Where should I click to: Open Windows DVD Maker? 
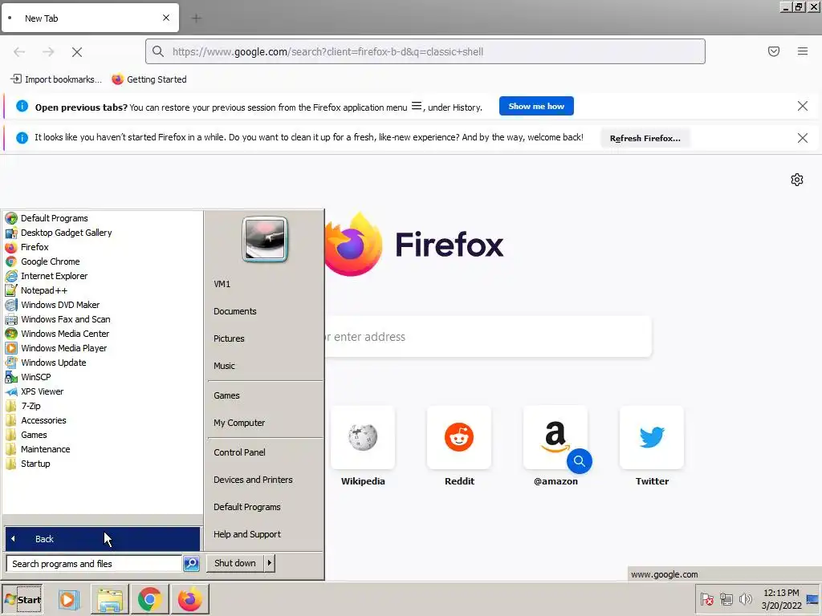point(52,304)
